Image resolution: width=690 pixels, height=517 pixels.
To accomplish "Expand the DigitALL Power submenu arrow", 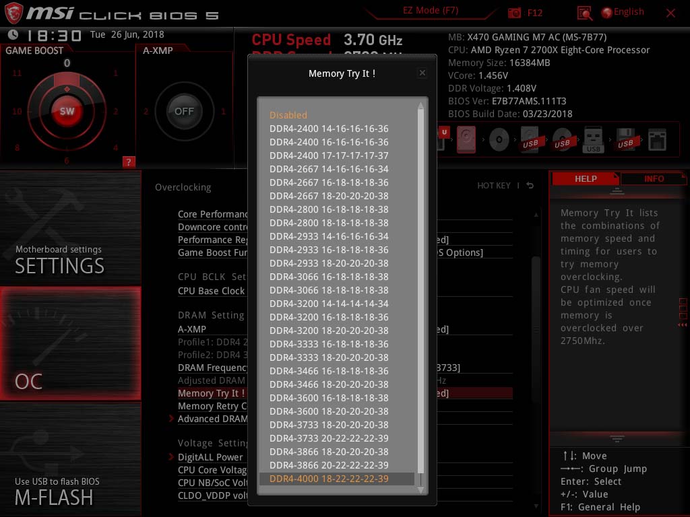I will (x=171, y=457).
